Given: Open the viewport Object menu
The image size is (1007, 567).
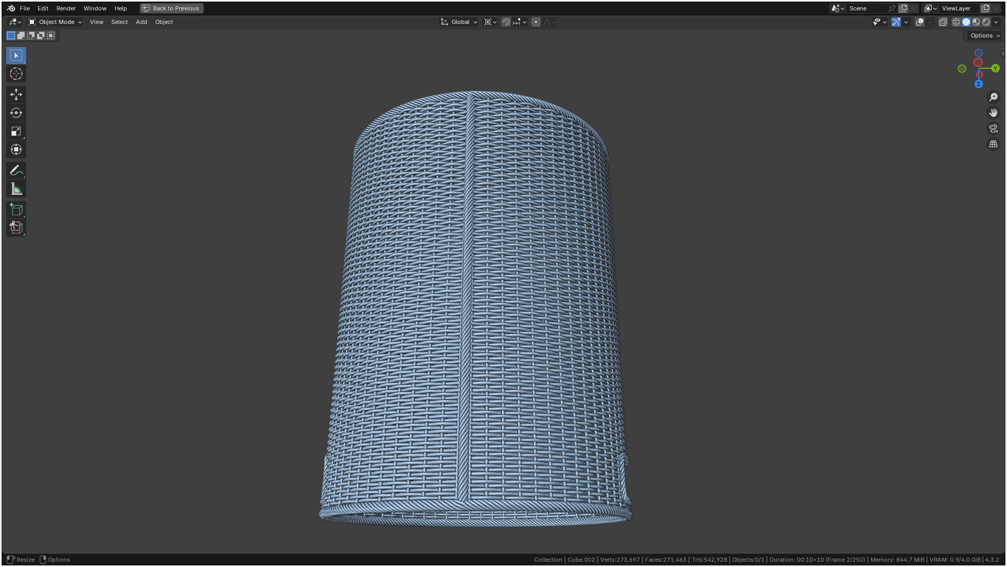Looking at the screenshot, I should pos(164,22).
